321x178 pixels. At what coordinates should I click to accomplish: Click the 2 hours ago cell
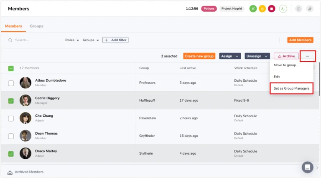pos(189,118)
